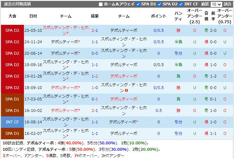The height and width of the screenshot is (159, 234).
Task: Click home team スポルティング・デ・ヒホン in 25-05-10 row
Action: pyautogui.click(x=66, y=30)
